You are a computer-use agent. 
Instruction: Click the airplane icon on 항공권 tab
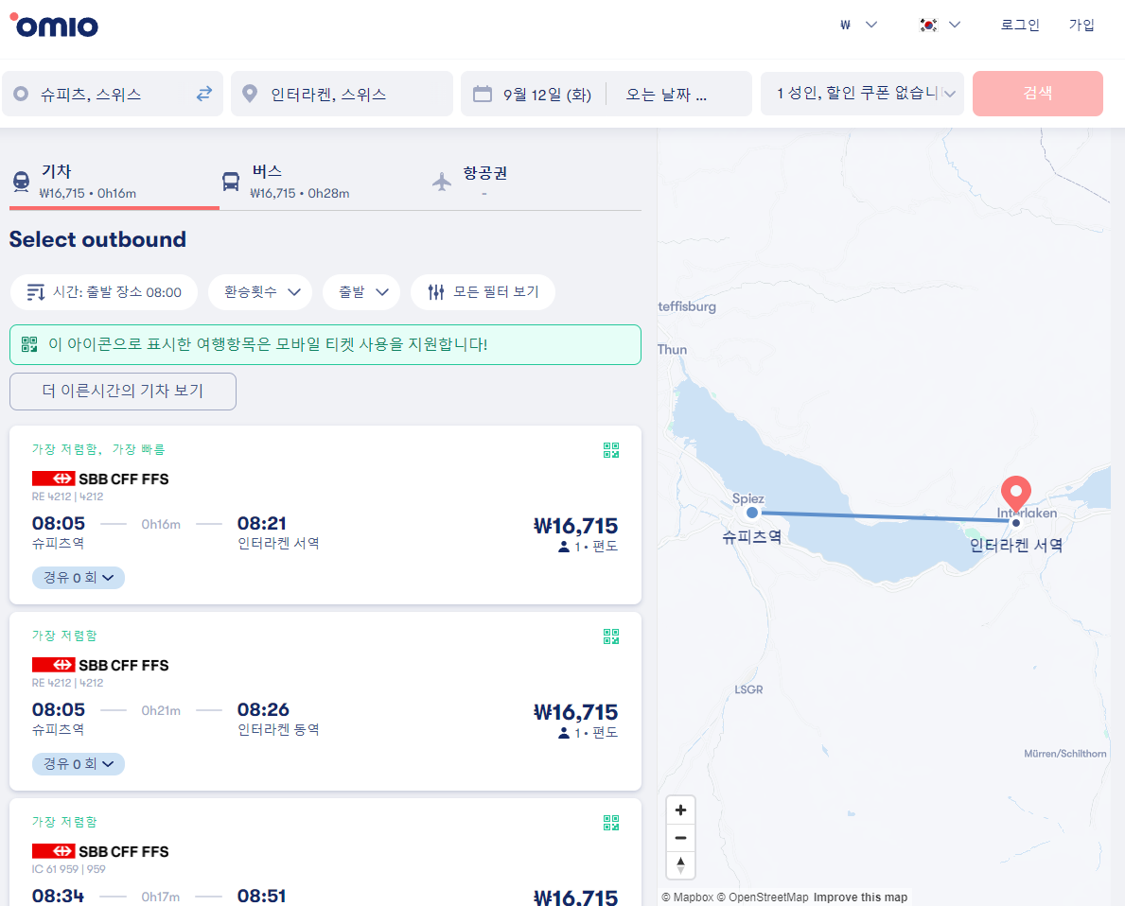(442, 182)
